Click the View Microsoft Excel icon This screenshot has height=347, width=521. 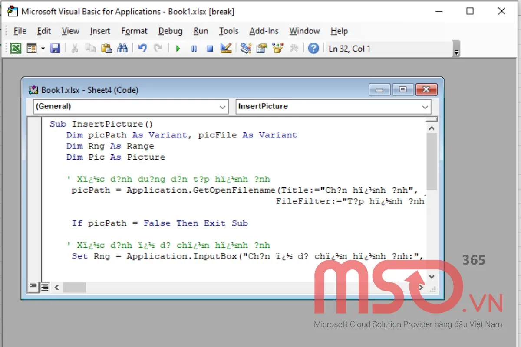pyautogui.click(x=16, y=48)
